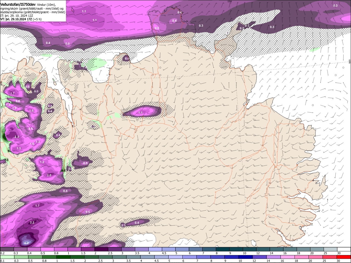351x263 pixels.
Task: Click the 12 label on upper legend
Action: [x=257, y=253]
